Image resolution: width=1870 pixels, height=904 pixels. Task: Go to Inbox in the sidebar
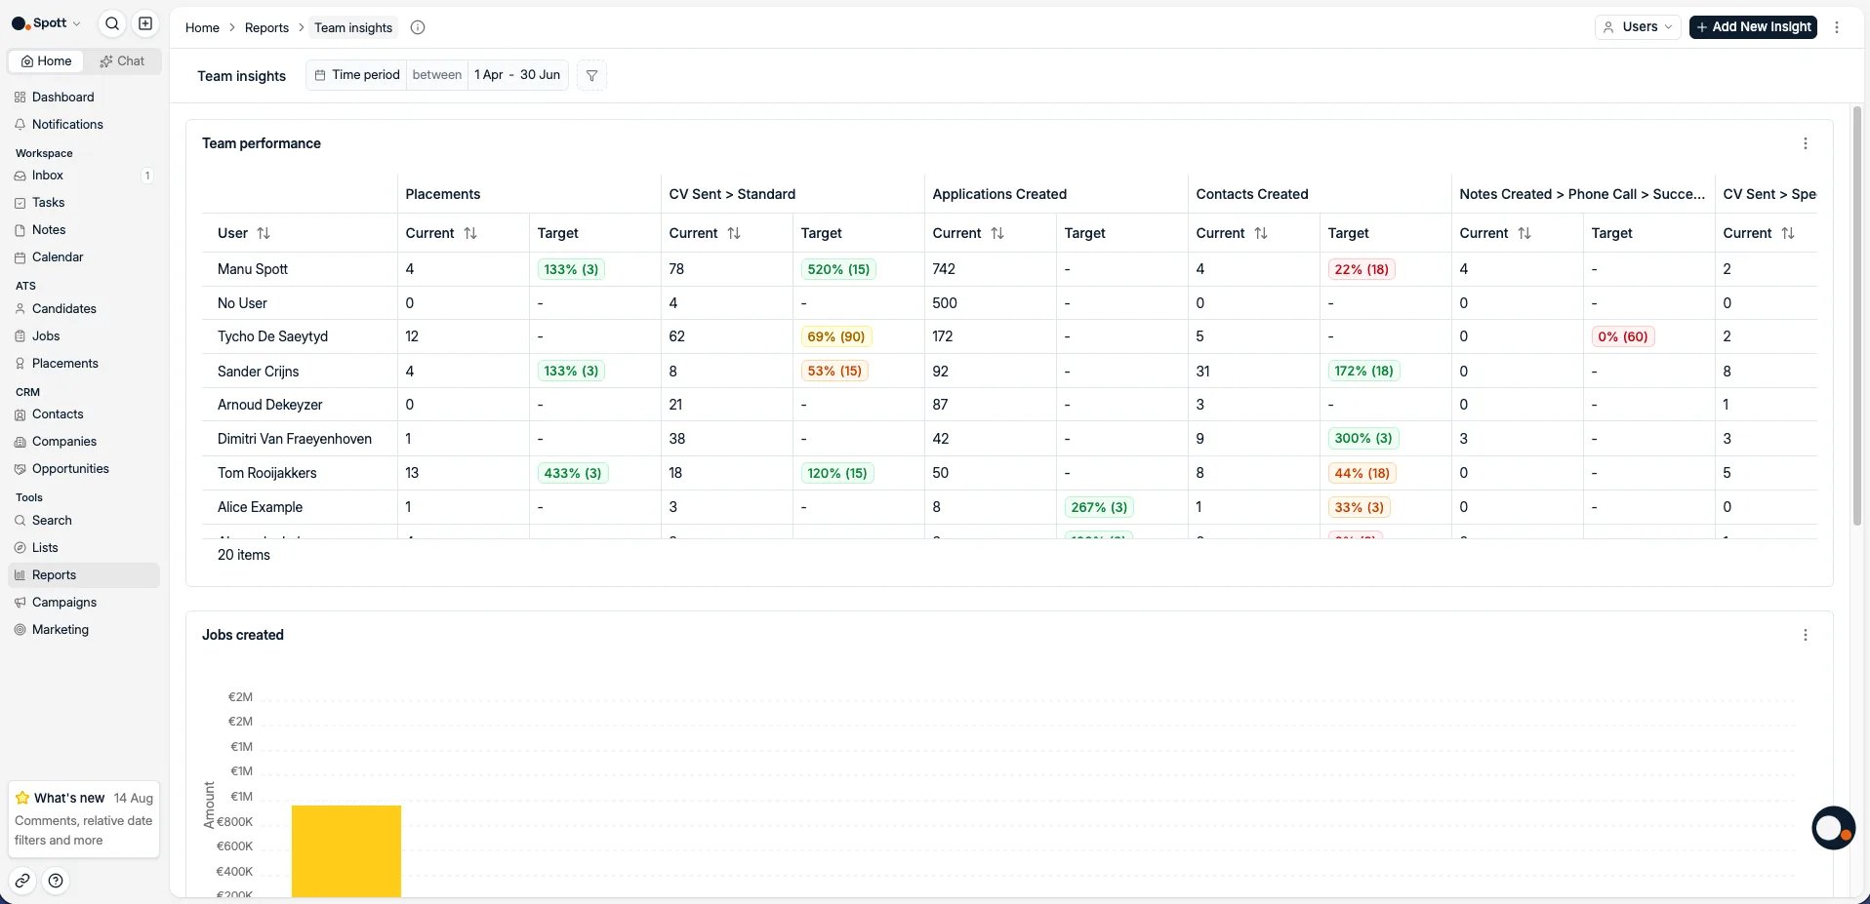(x=84, y=176)
